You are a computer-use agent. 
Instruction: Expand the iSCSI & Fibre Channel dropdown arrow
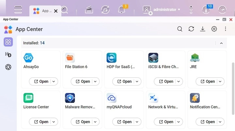(x=179, y=81)
